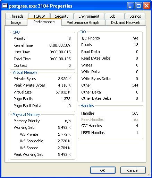Click the Write Bytes Delta label
152x178 pixels.
tap(96, 79)
